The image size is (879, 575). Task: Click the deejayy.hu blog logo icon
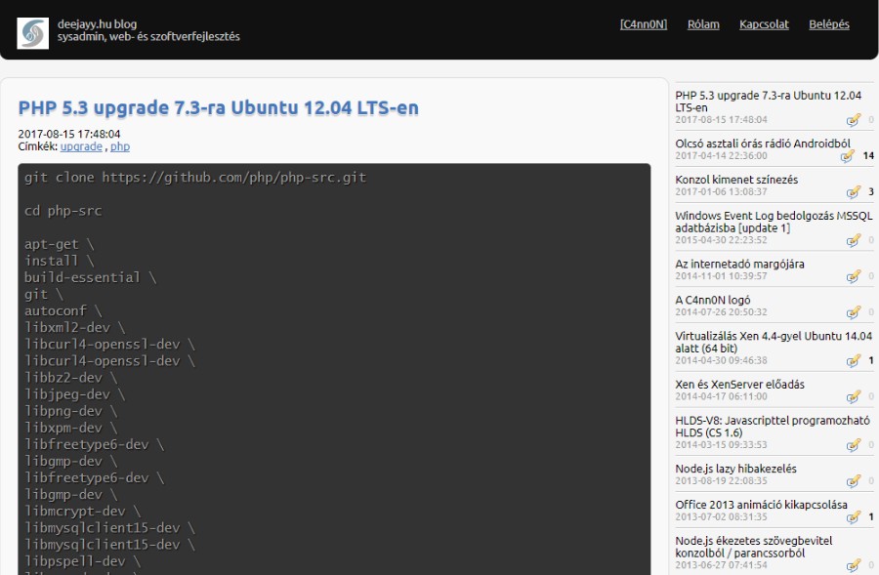tap(32, 32)
